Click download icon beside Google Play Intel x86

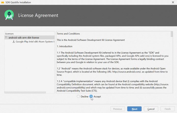[14, 42]
